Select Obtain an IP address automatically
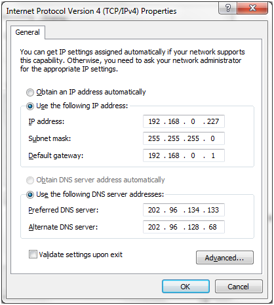274x305 pixels. coord(30,92)
